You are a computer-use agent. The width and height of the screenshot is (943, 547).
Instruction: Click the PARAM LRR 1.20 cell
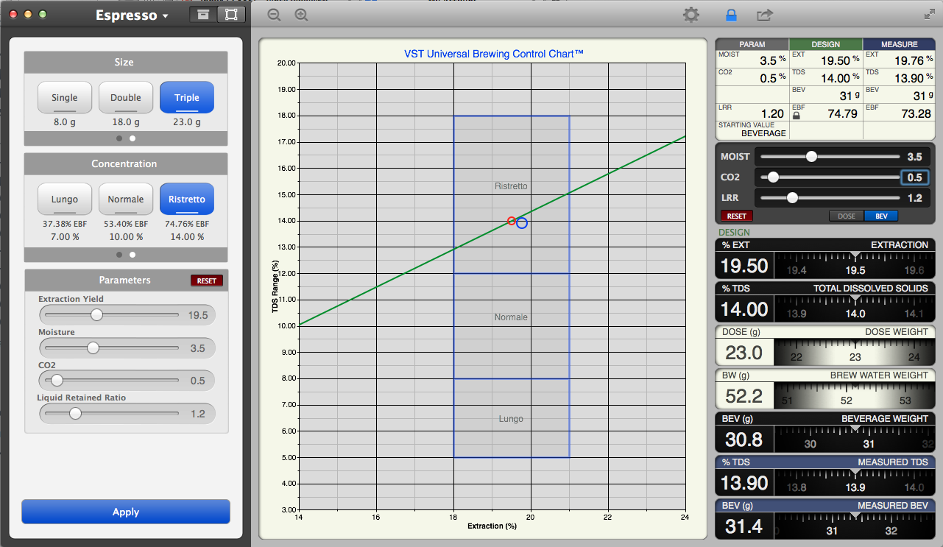pyautogui.click(x=752, y=112)
